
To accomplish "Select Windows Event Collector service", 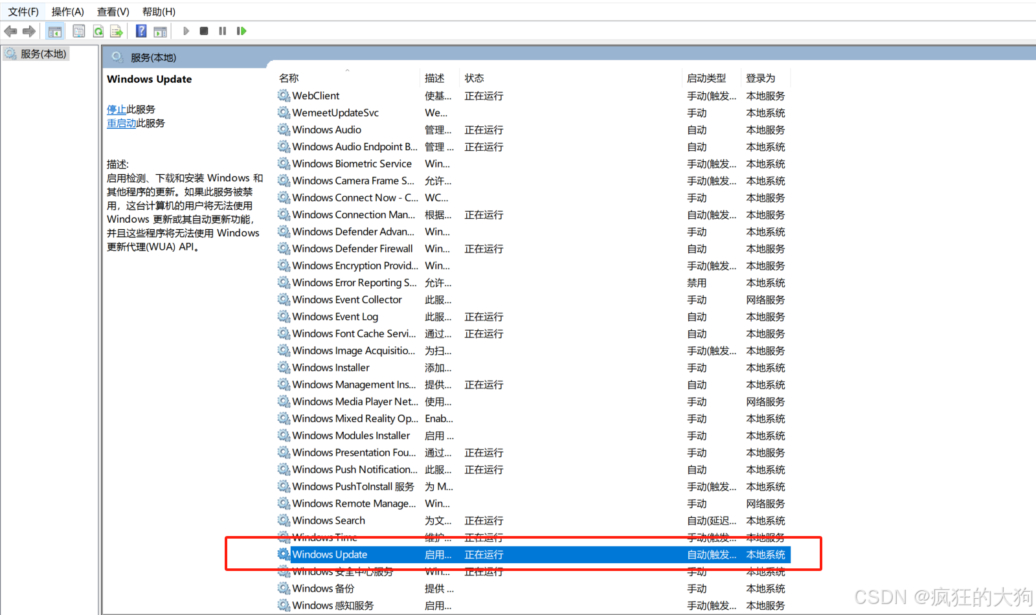I will [x=534, y=300].
